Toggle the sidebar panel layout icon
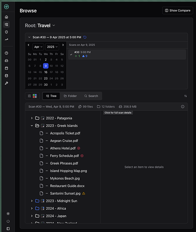196x232 pixels. click(8, 229)
